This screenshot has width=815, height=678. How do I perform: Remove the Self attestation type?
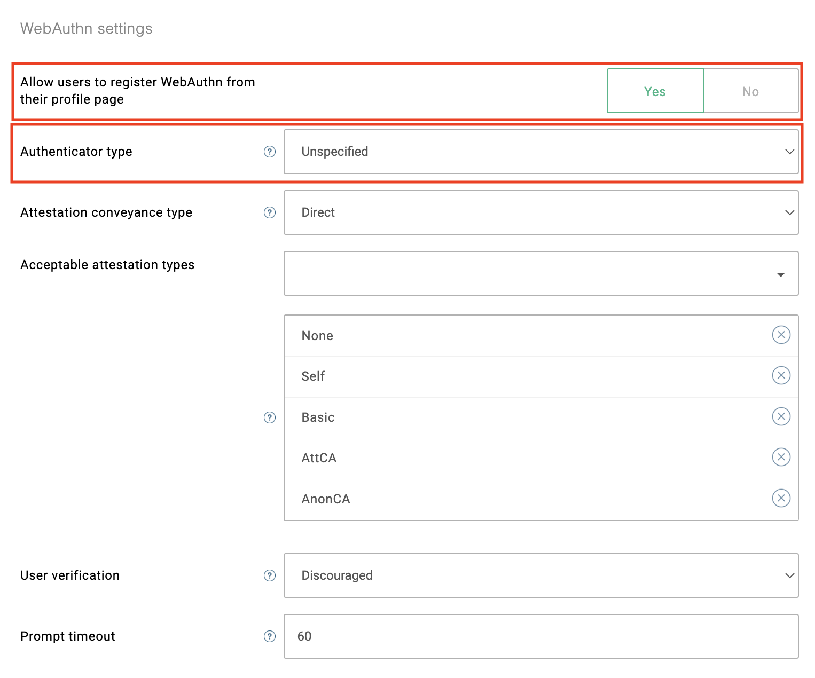pyautogui.click(x=781, y=375)
